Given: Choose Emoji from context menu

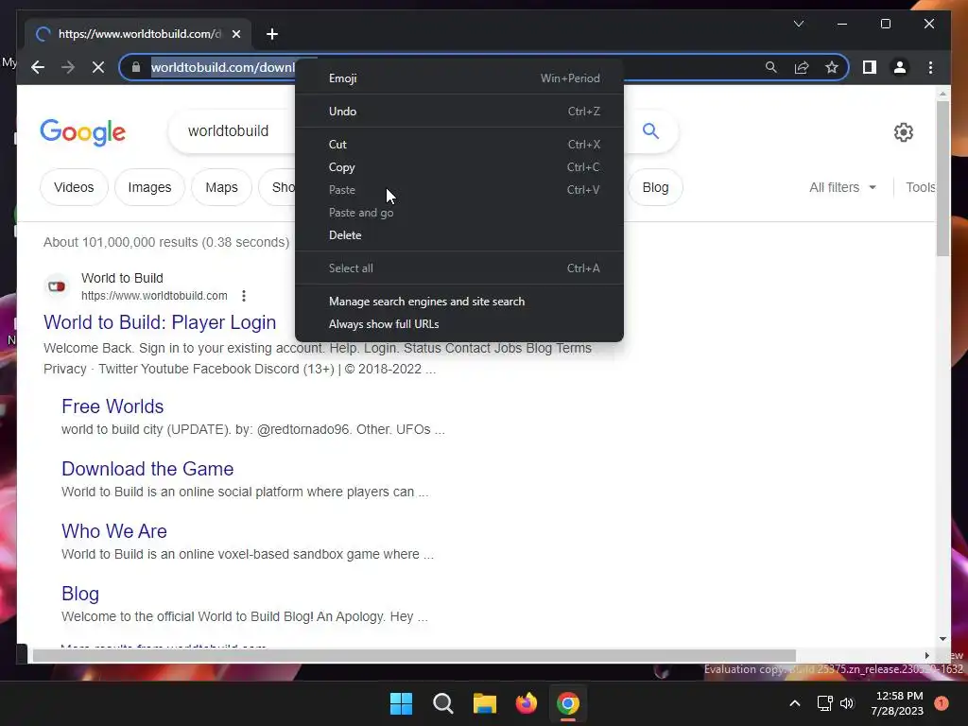Looking at the screenshot, I should point(459,78).
